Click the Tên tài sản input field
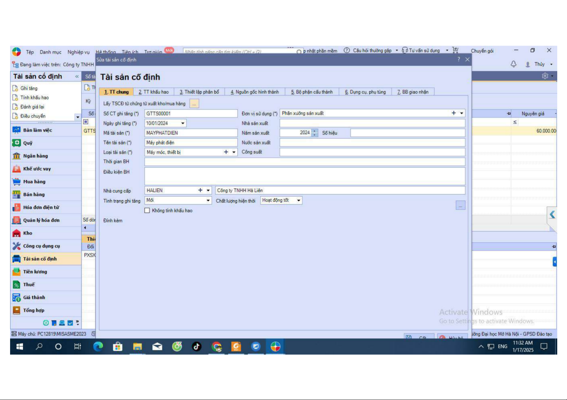567x400 pixels. 191,143
